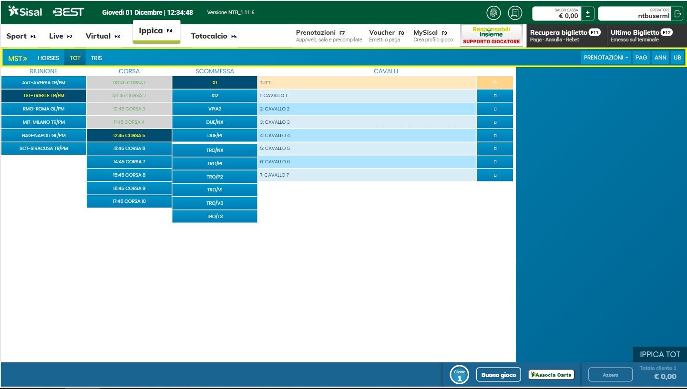
Task: Toggle checkbox for 2: CAVALLO 2
Action: point(495,109)
